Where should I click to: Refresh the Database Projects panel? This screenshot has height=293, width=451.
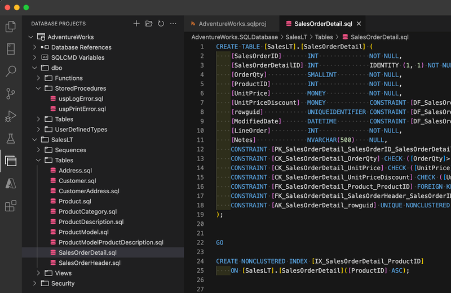161,24
